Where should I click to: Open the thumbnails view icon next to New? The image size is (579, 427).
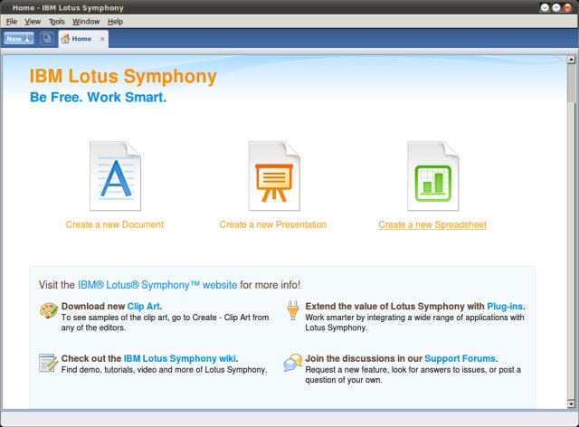click(47, 38)
